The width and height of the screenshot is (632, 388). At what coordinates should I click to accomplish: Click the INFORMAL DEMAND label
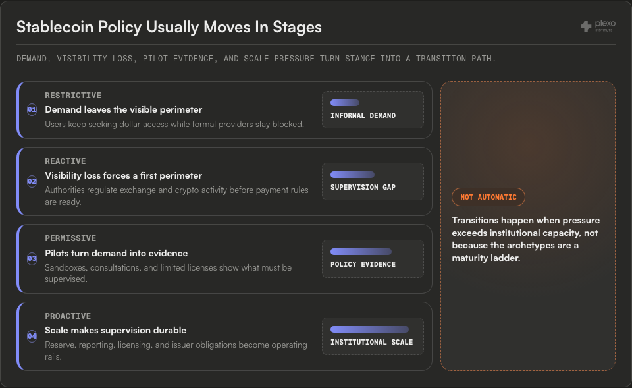click(x=363, y=116)
